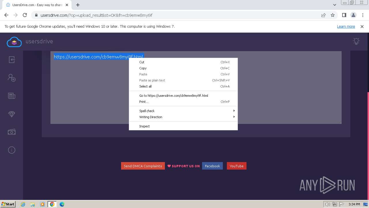This screenshot has height=208, width=369.
Task: Close the UsersDrive tab
Action: pos(67,5)
